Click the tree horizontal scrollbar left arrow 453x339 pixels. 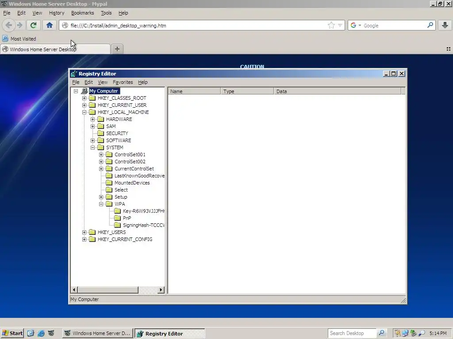[74, 290]
